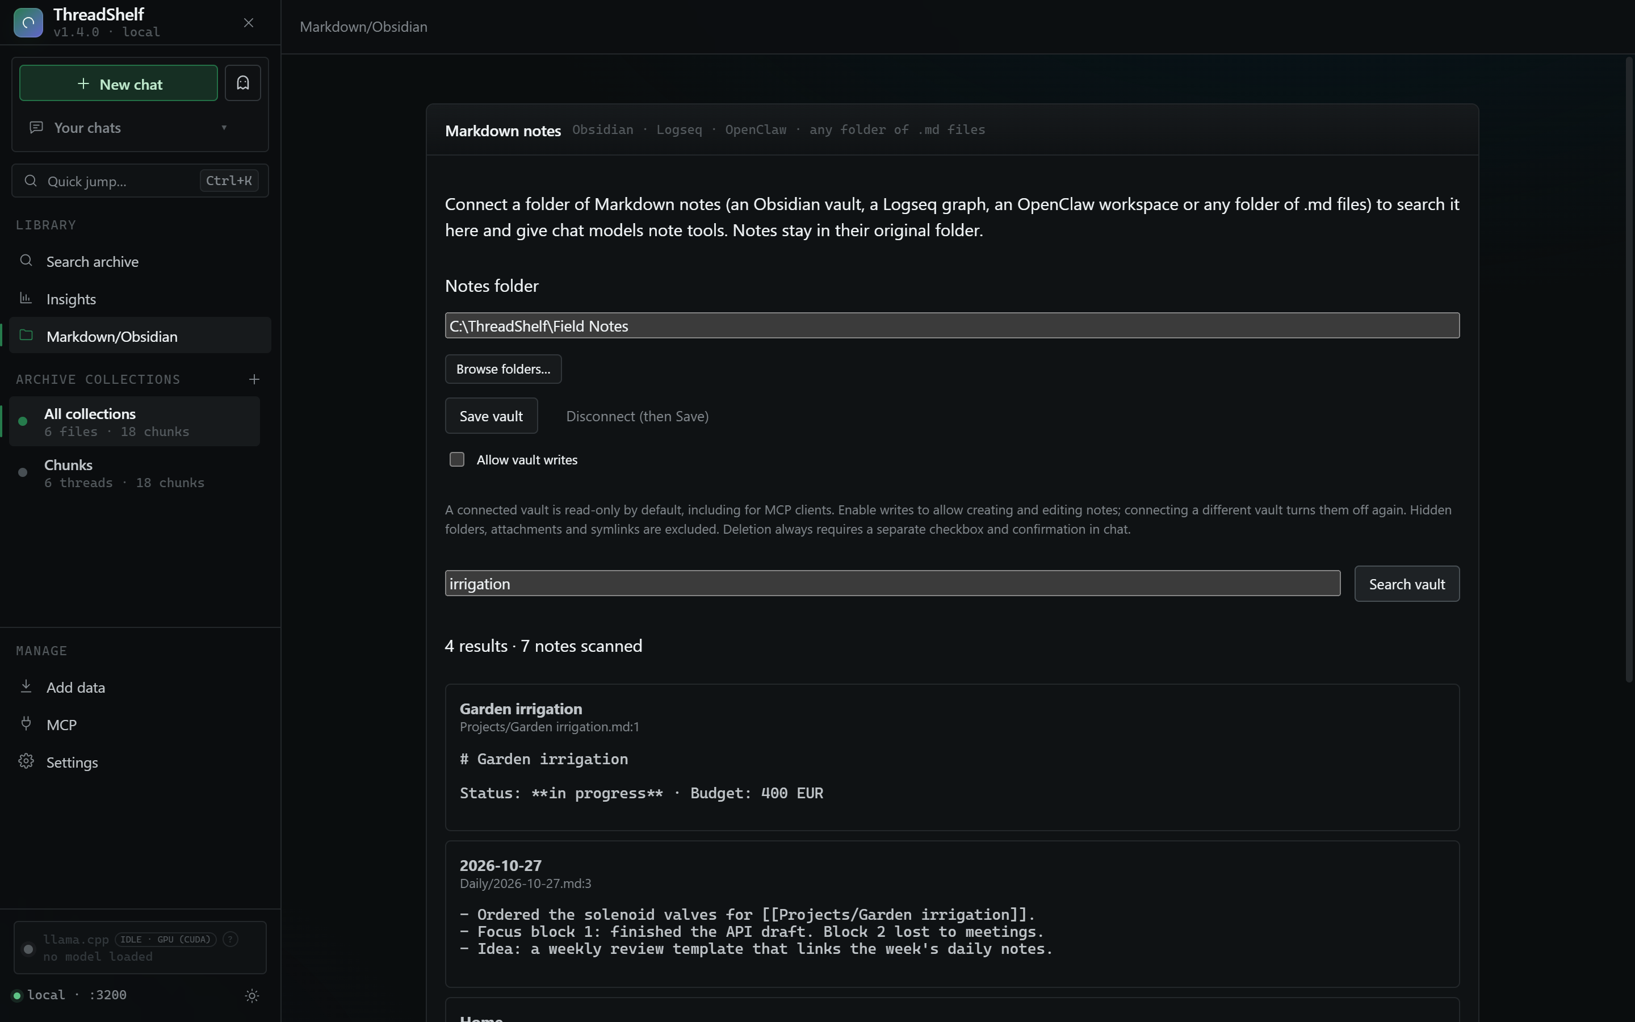Click the Ctrl+K shortcut badge
Image resolution: width=1635 pixels, height=1022 pixels.
[x=228, y=181]
